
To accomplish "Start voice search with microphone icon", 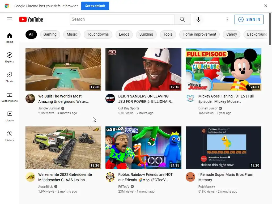I will click(198, 19).
